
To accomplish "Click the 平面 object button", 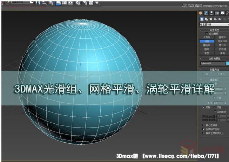I will tap(222, 53).
